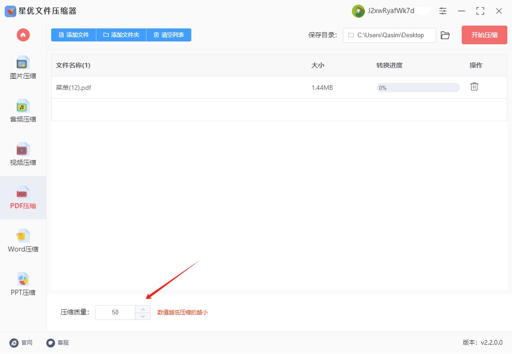Click the user avatar icon
This screenshot has height=354, width=512.
click(358, 11)
